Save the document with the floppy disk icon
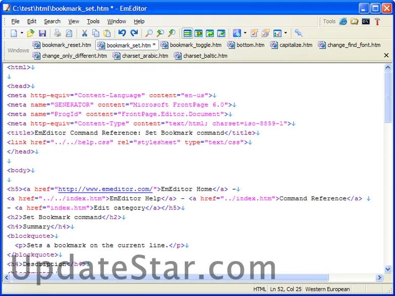The width and height of the screenshot is (395, 296). [43, 33]
